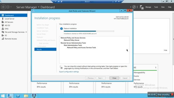This screenshot has width=174, height=98.
Task: Click 'Network Policy Server' in results list
Action: click(72, 40)
